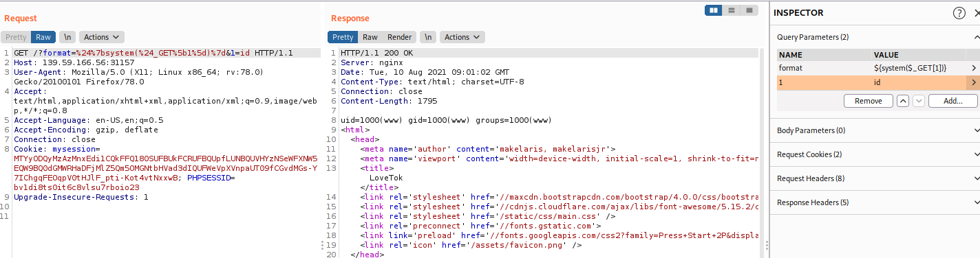Click Remove parameter button

pyautogui.click(x=869, y=101)
